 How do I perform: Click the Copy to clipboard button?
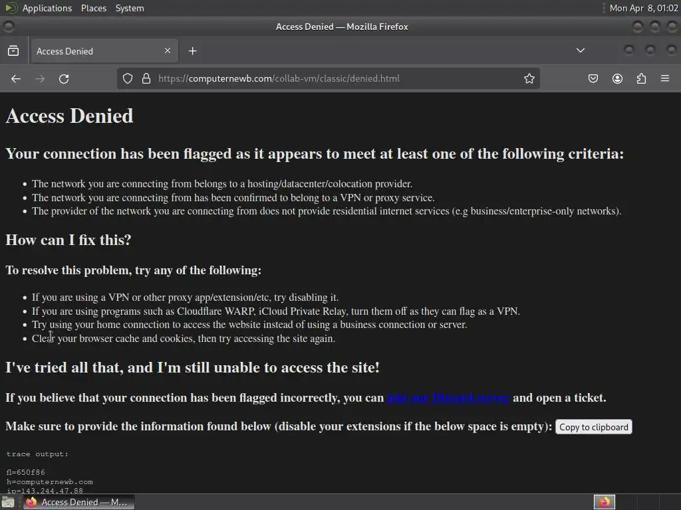pos(594,427)
